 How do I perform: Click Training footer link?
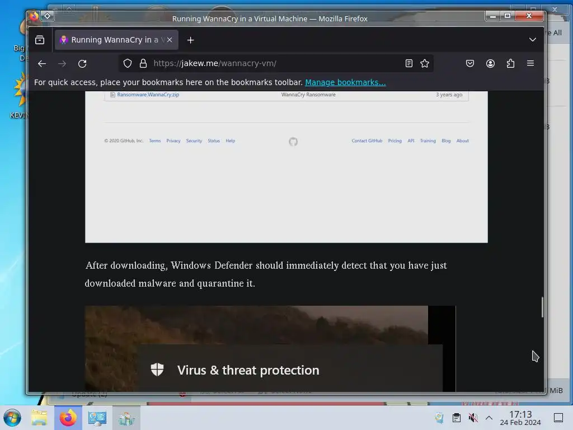428,141
